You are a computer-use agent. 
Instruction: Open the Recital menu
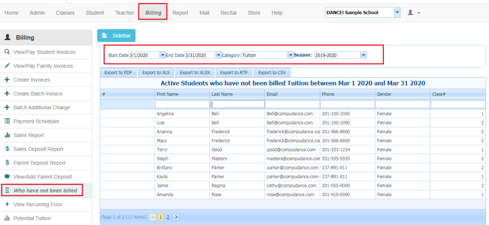click(228, 13)
